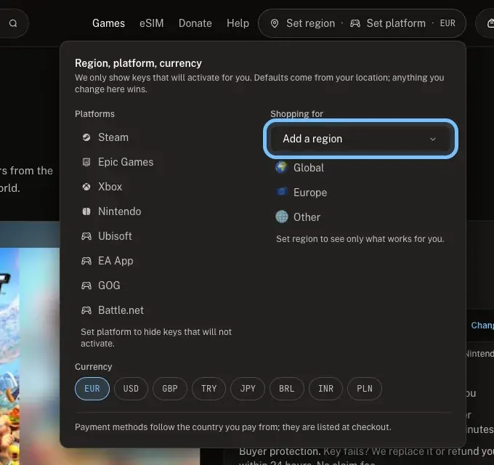Select EUR currency chip
Viewport: 494px width, 465px height.
pos(92,389)
